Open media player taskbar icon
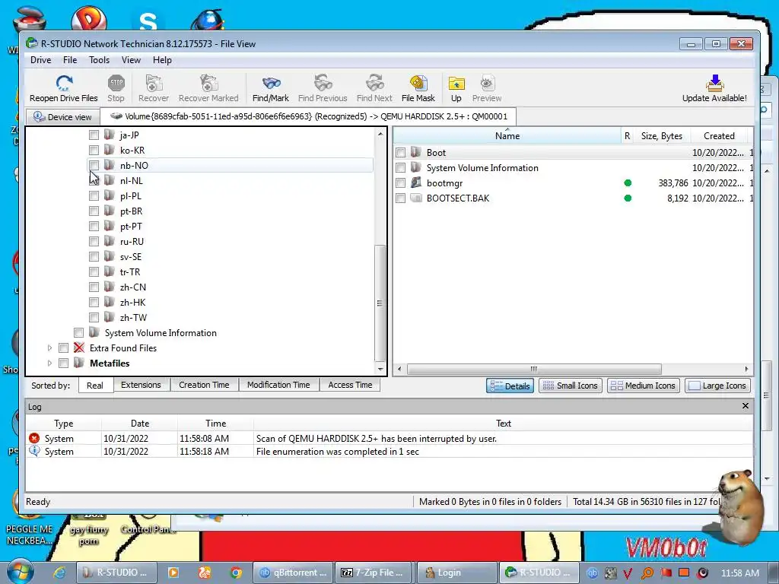The width and height of the screenshot is (779, 584). [x=173, y=573]
